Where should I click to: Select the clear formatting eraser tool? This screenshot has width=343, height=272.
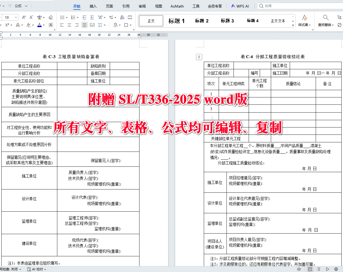[51, 17]
